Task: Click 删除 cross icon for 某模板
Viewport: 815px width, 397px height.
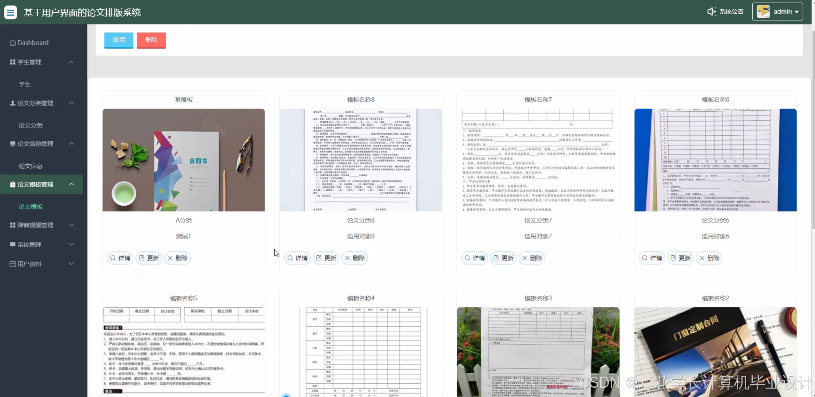Action: pyautogui.click(x=170, y=258)
